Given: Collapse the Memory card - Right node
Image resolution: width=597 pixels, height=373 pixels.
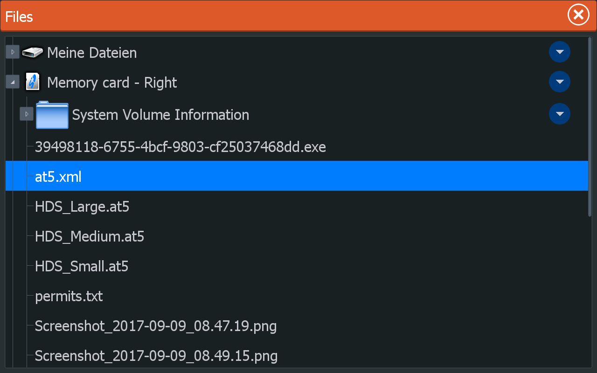Looking at the screenshot, I should pyautogui.click(x=13, y=82).
